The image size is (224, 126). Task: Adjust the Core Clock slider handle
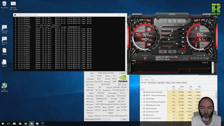pyautogui.click(x=169, y=40)
